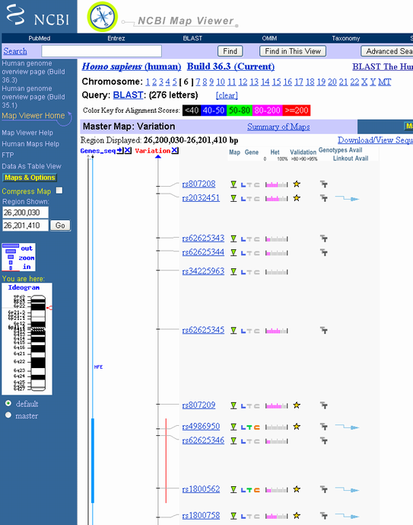Open the rs62625345 variation link

[203, 330]
